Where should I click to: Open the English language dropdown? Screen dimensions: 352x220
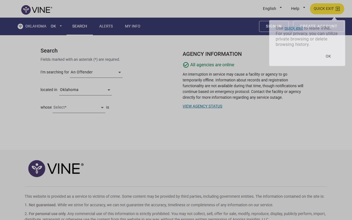(x=272, y=9)
